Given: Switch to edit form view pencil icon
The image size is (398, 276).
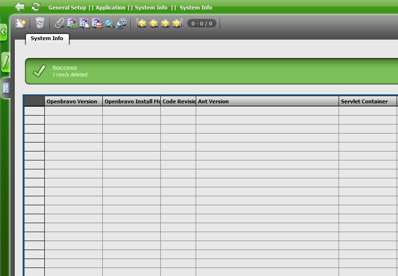Looking at the screenshot, I should tap(6, 62).
